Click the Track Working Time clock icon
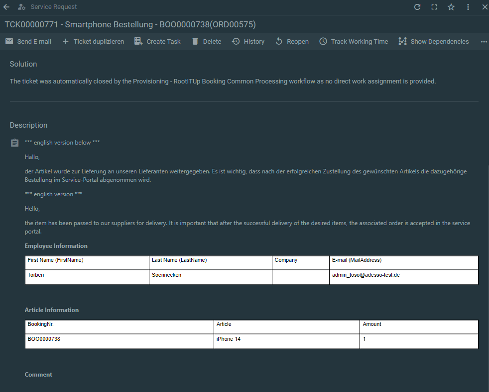The width and height of the screenshot is (489, 392). click(323, 41)
